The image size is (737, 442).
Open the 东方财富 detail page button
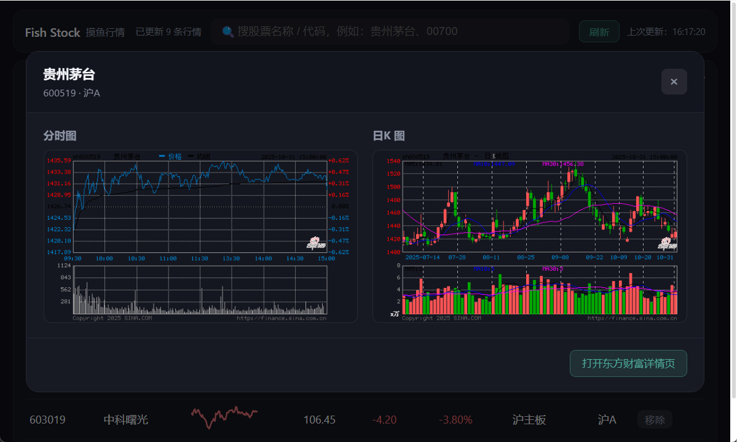pos(628,363)
